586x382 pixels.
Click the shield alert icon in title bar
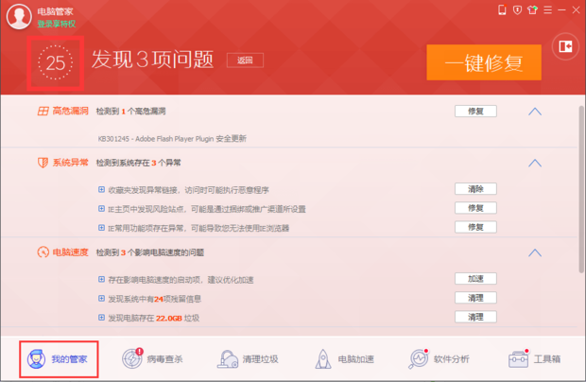pos(516,10)
